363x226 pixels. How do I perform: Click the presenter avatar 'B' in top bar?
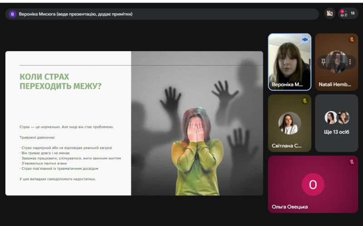tap(13, 14)
